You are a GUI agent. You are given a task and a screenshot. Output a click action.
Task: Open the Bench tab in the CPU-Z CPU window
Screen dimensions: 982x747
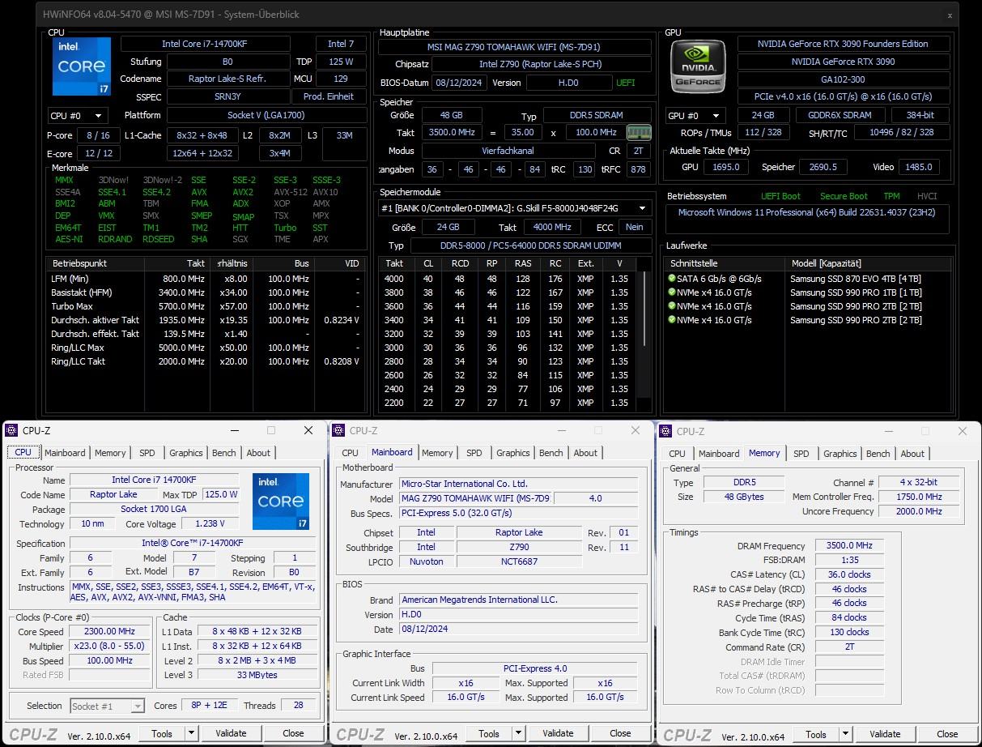[x=224, y=453]
